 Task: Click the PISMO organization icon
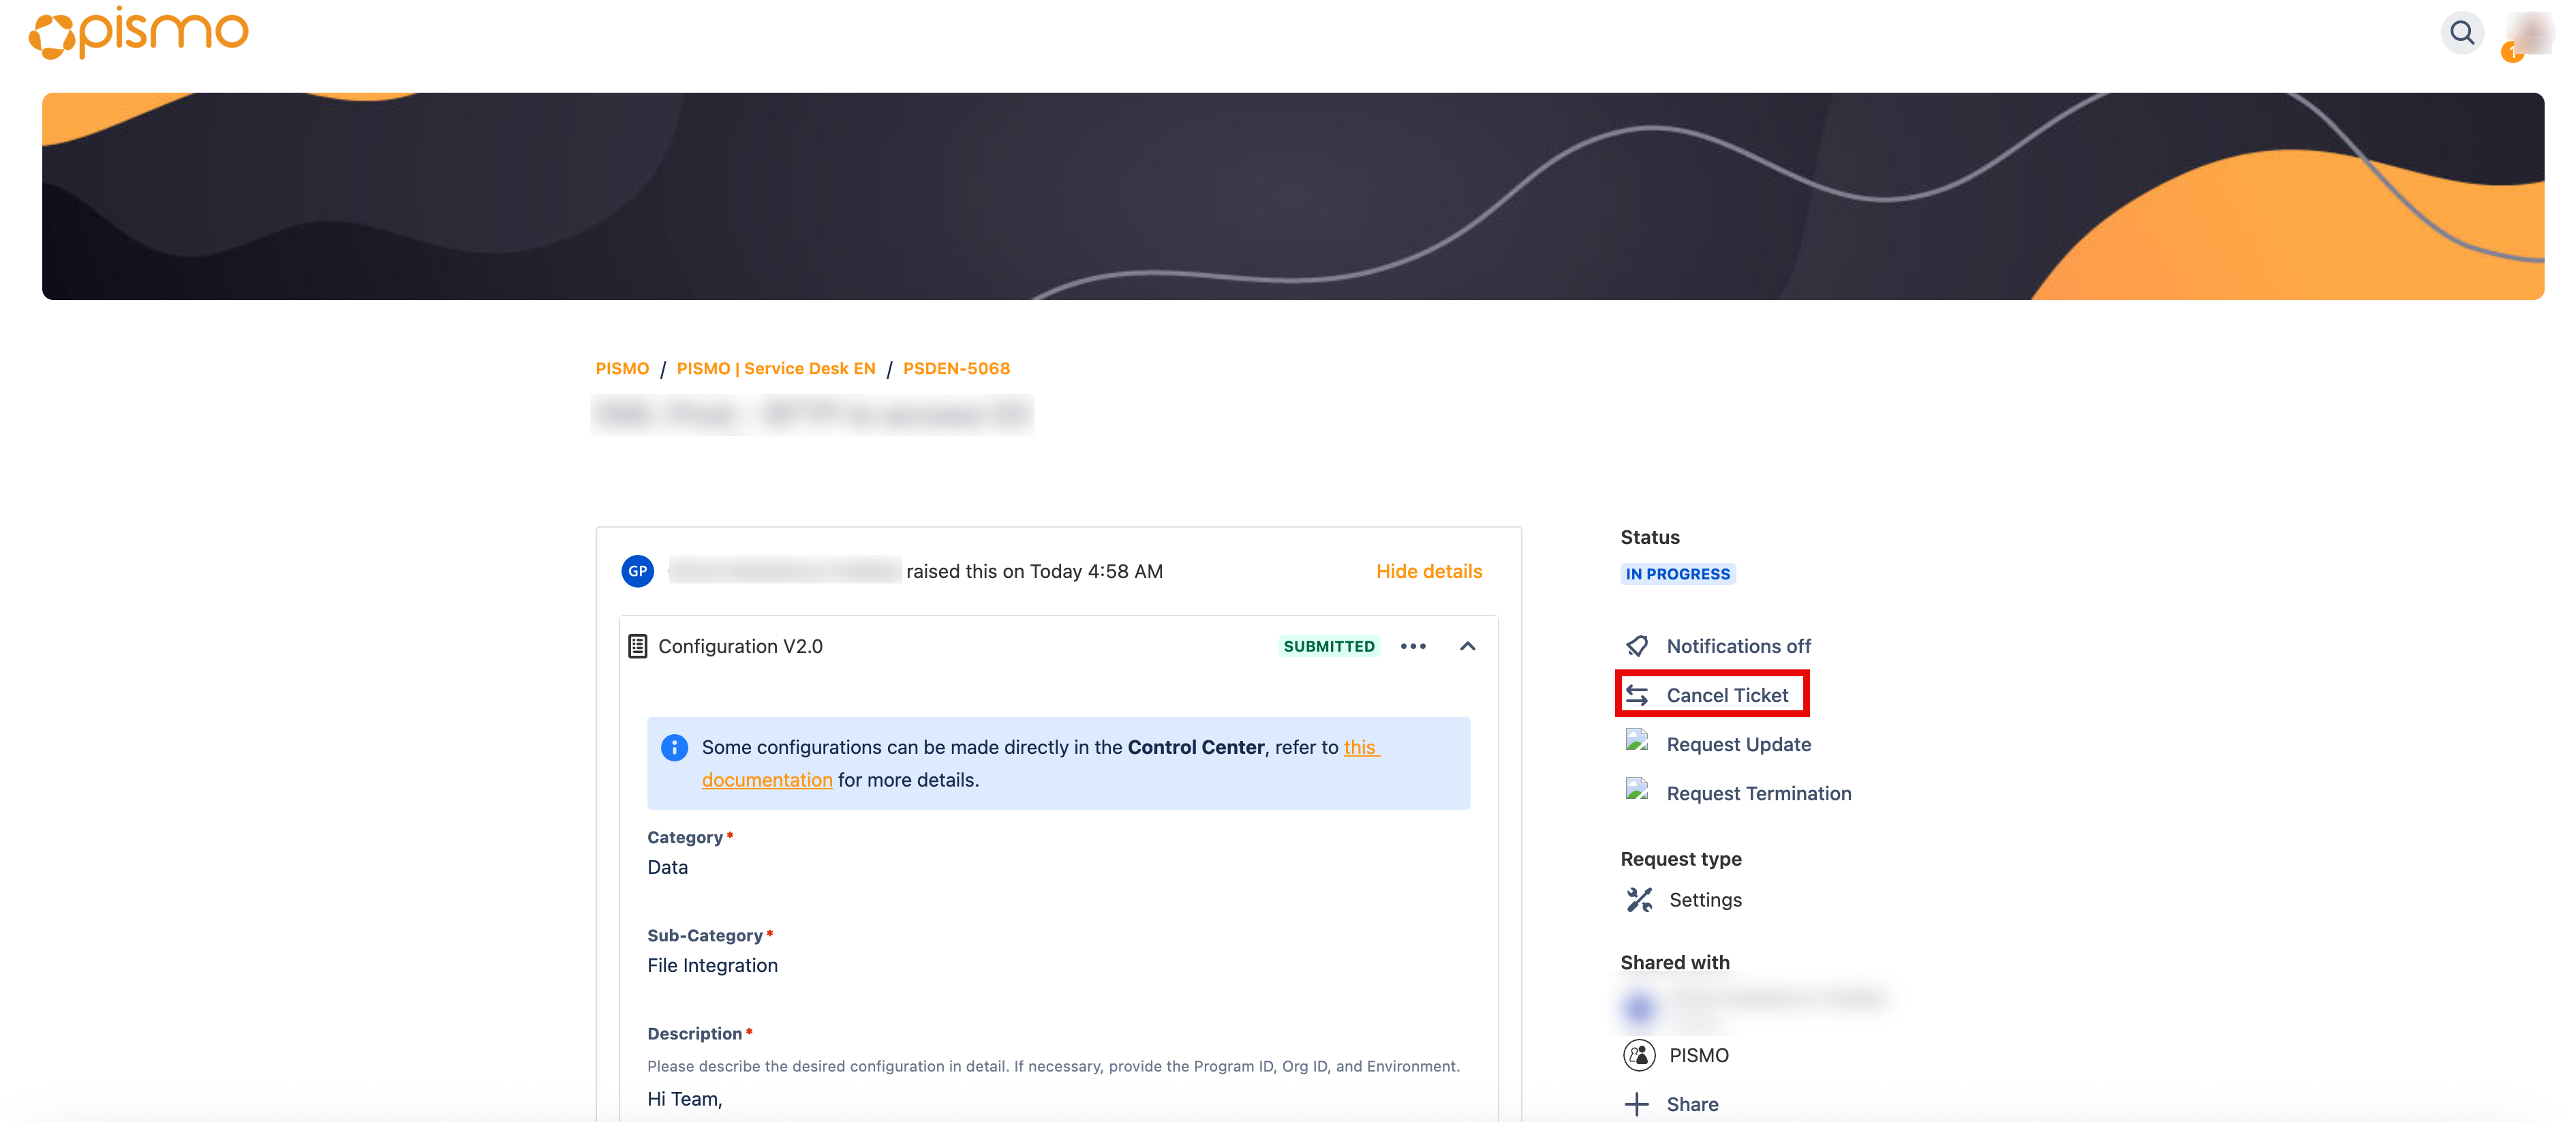pos(1639,1055)
